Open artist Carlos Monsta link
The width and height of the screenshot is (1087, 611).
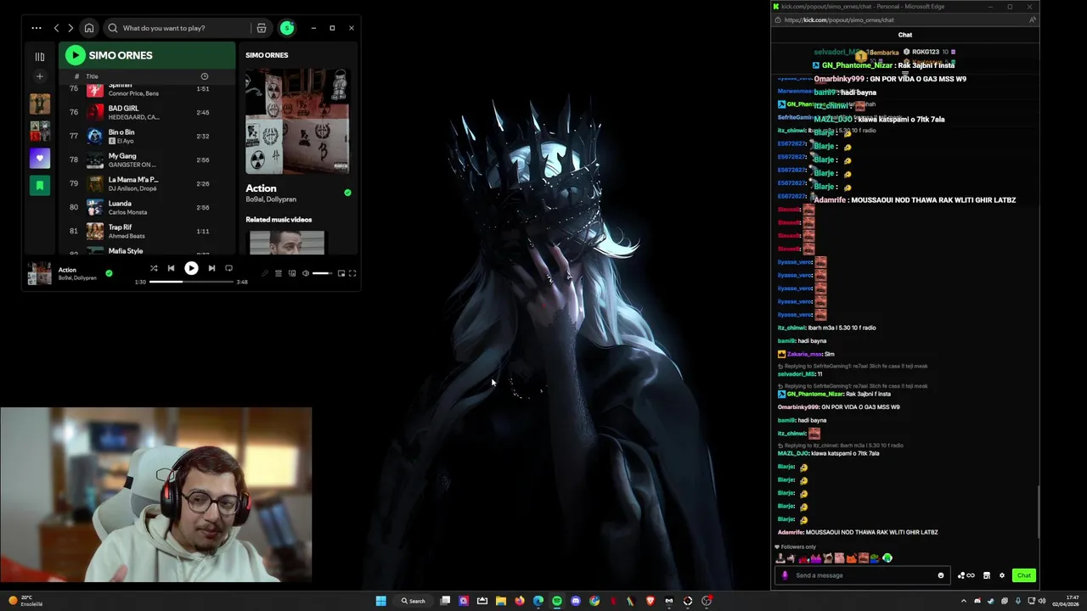[127, 212]
